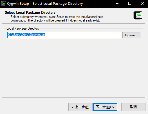Maximize the Cygwin Setup window

(x=130, y=4)
